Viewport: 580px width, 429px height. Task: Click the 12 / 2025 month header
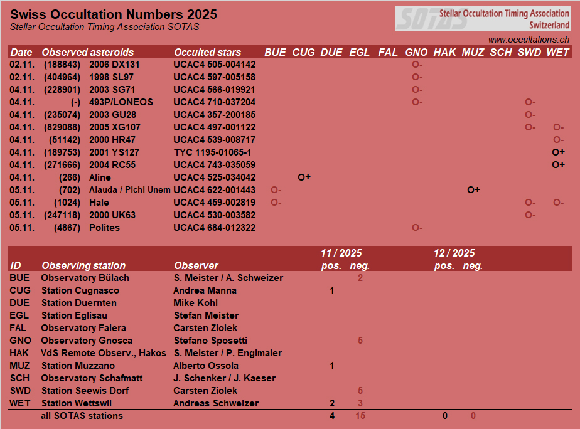pyautogui.click(x=454, y=253)
